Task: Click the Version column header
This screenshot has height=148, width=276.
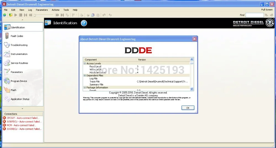Action: pos(163,60)
